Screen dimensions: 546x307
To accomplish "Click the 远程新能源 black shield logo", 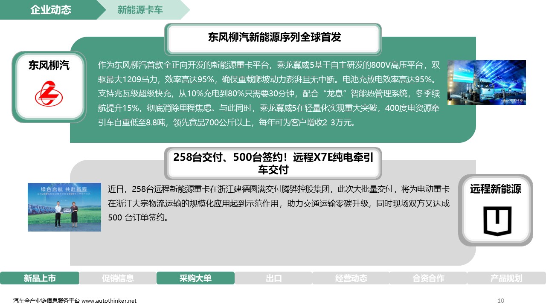I will click(497, 220).
